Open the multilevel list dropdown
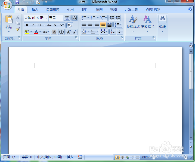Image resolution: width=195 pixels, height=162 pixels. pyautogui.click(x=104, y=18)
